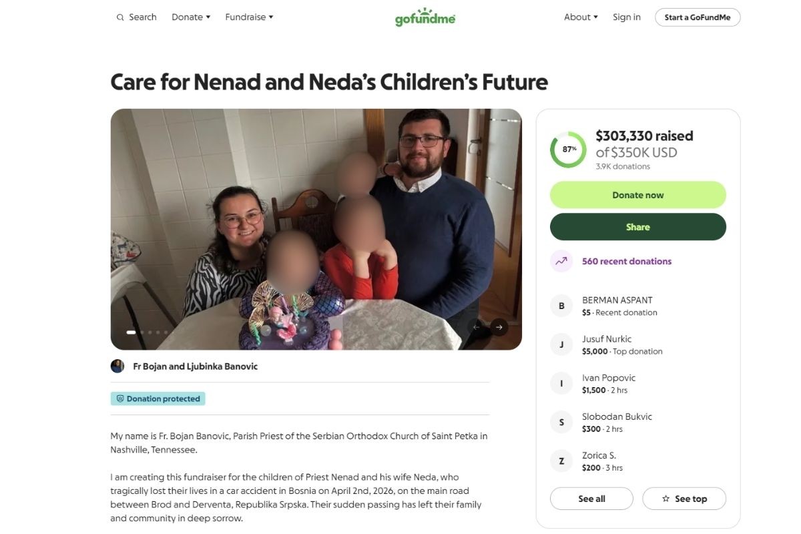
Task: Go to next photo with right arrow
Action: (499, 327)
